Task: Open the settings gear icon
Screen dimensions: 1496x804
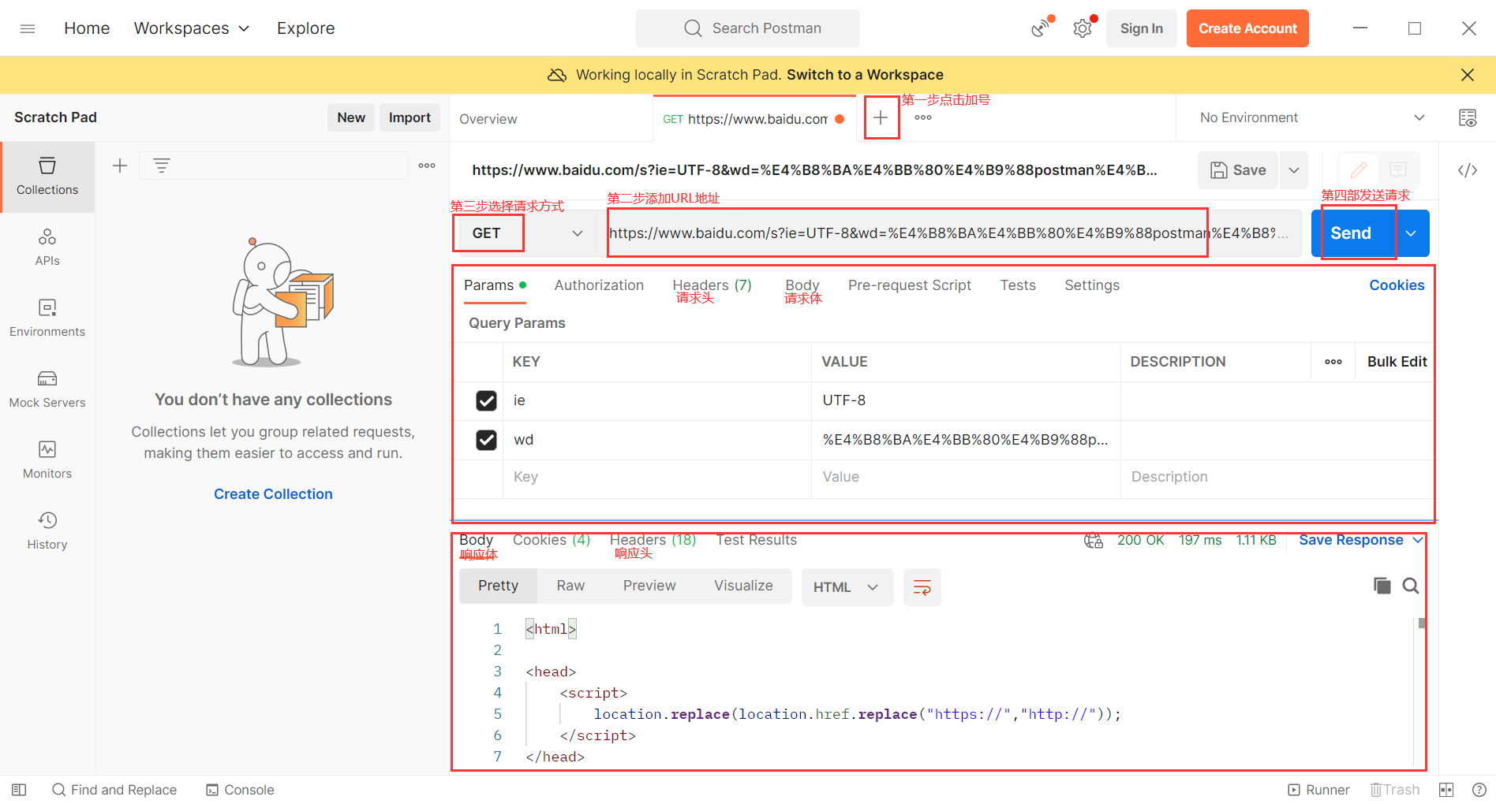Action: coord(1083,28)
